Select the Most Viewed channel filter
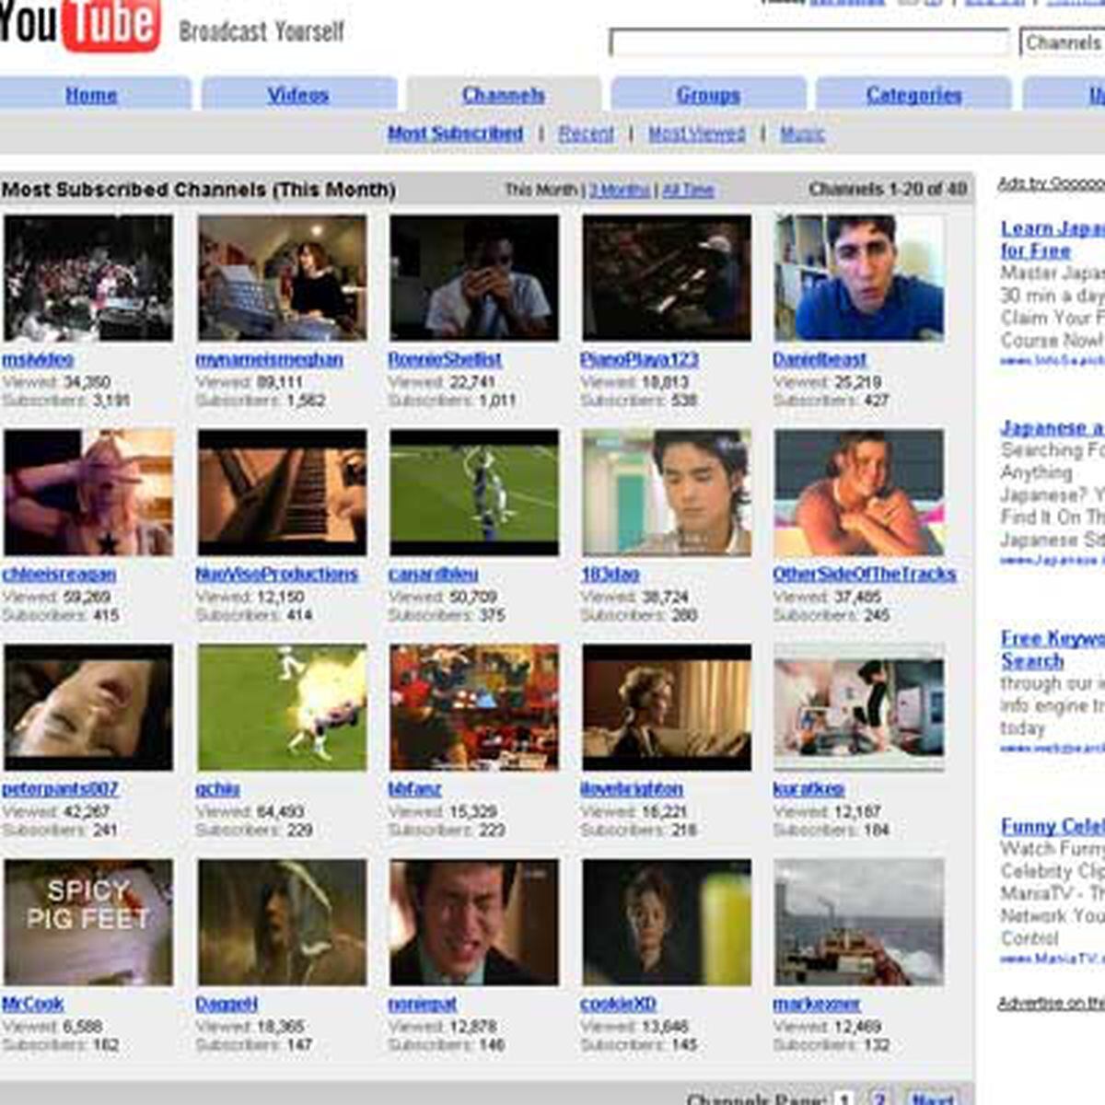 coord(697,134)
